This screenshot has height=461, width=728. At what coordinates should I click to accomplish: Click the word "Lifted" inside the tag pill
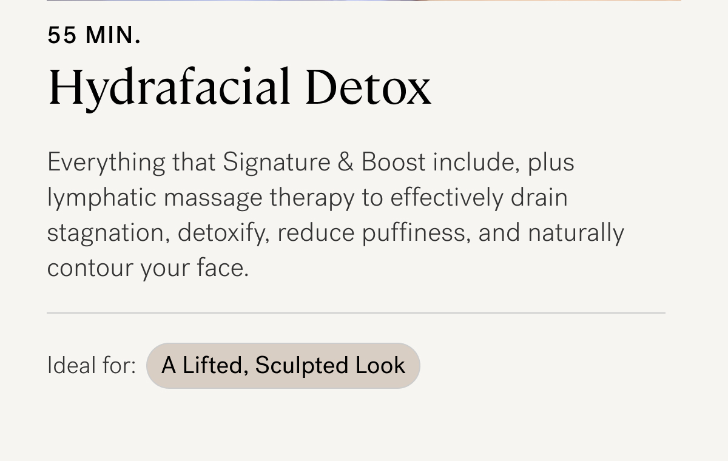215,366
